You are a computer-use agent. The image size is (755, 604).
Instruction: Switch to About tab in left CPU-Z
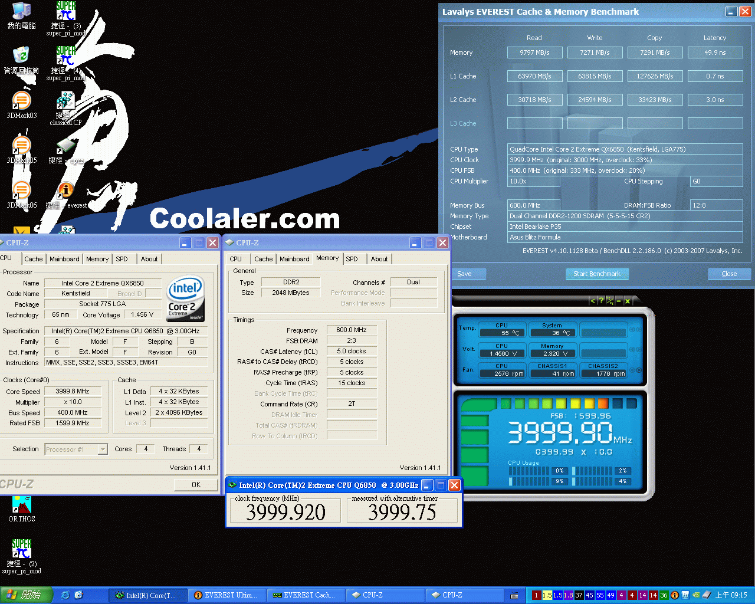(149, 259)
